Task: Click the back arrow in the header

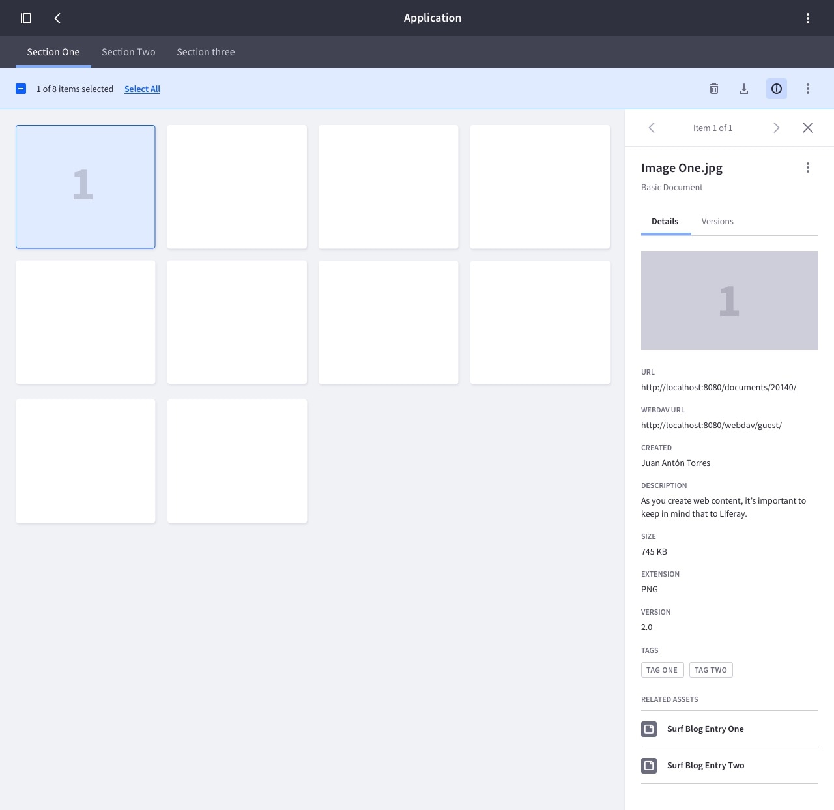Action: 57,18
